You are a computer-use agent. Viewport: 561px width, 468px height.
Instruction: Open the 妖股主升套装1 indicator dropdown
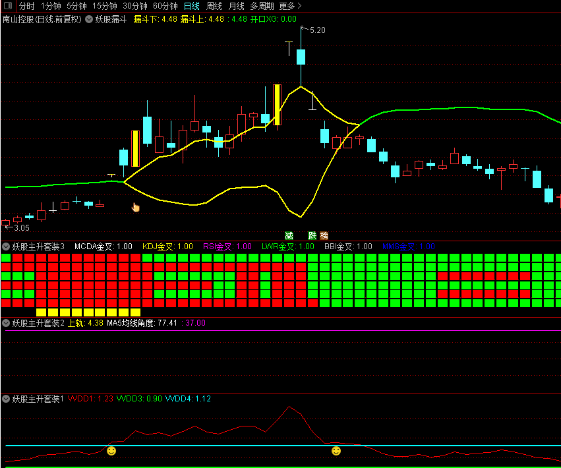click(x=6, y=399)
